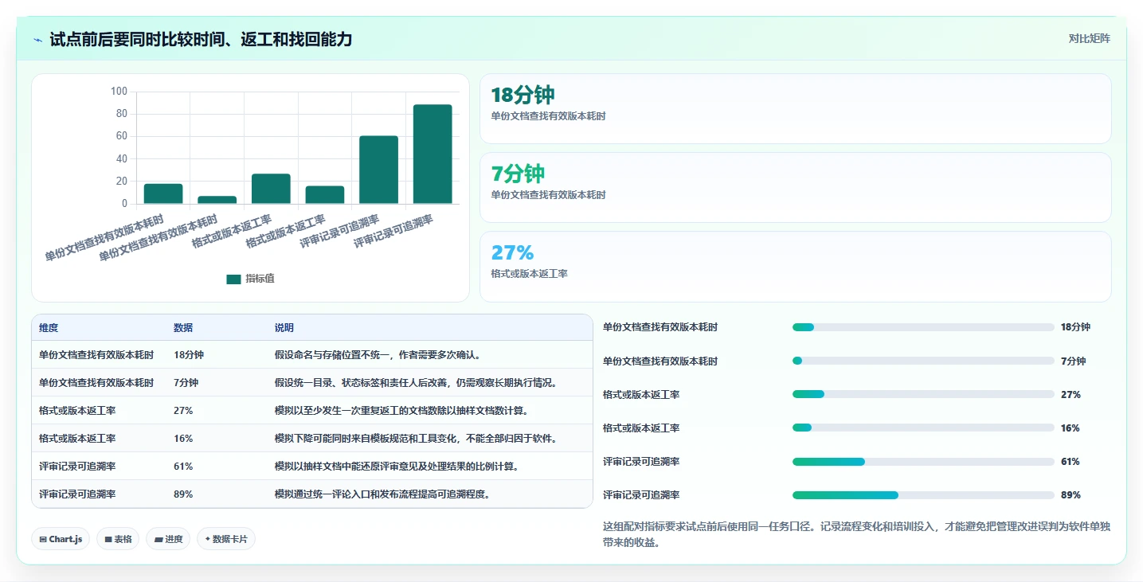Click the progress bar showing 89%
The image size is (1143, 582).
pos(923,495)
